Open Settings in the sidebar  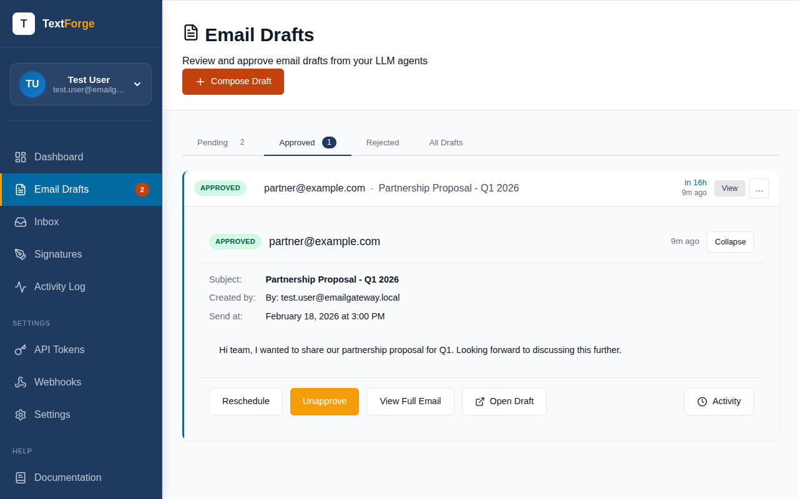click(x=81, y=415)
